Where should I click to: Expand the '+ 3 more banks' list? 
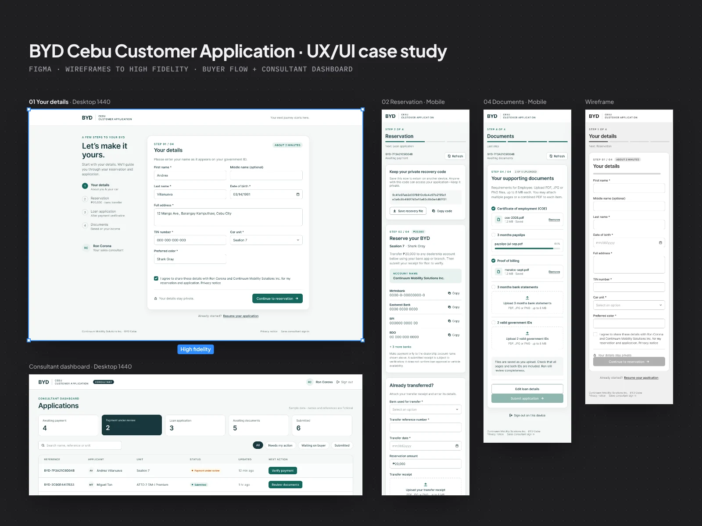point(401,347)
